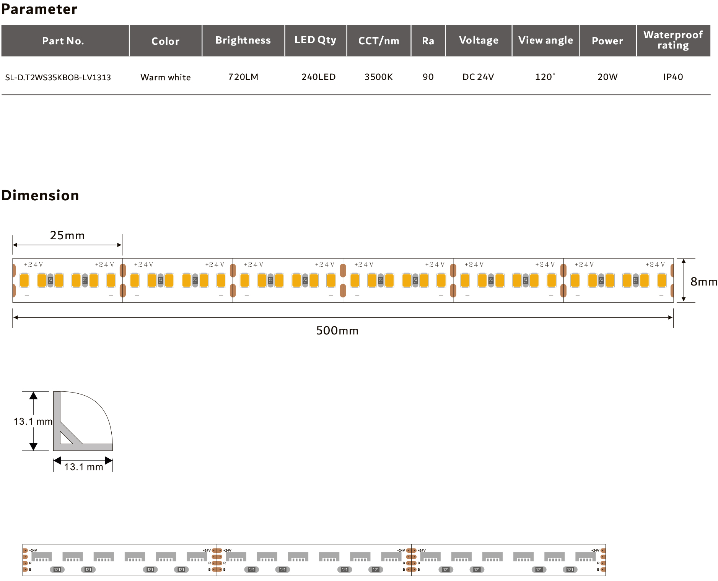Click the Parameter section heading

[39, 9]
